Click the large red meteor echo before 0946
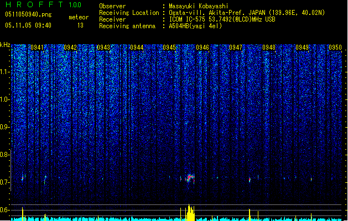The height and width of the screenshot is (221, 348). [x=190, y=178]
